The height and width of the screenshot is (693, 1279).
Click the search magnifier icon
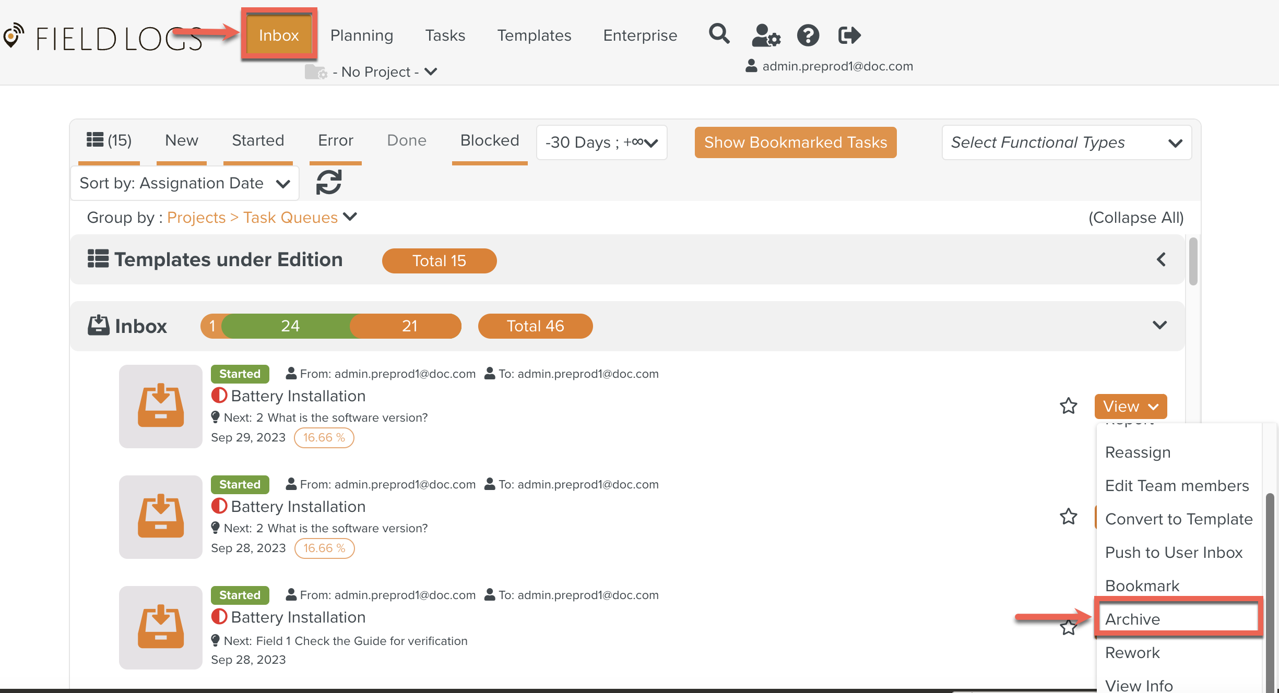tap(719, 34)
